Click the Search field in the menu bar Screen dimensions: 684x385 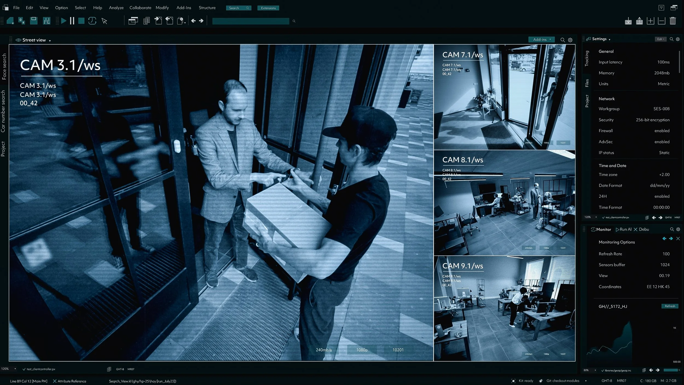(x=239, y=8)
